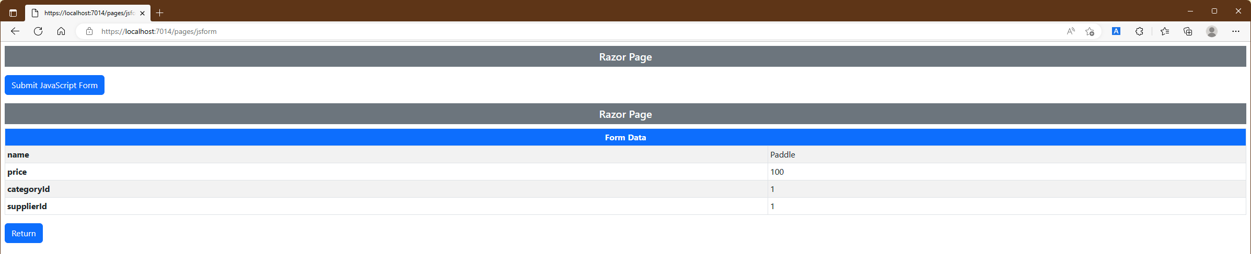Open the Collections icon
Screen dimensions: 1251x254
tap(1188, 31)
